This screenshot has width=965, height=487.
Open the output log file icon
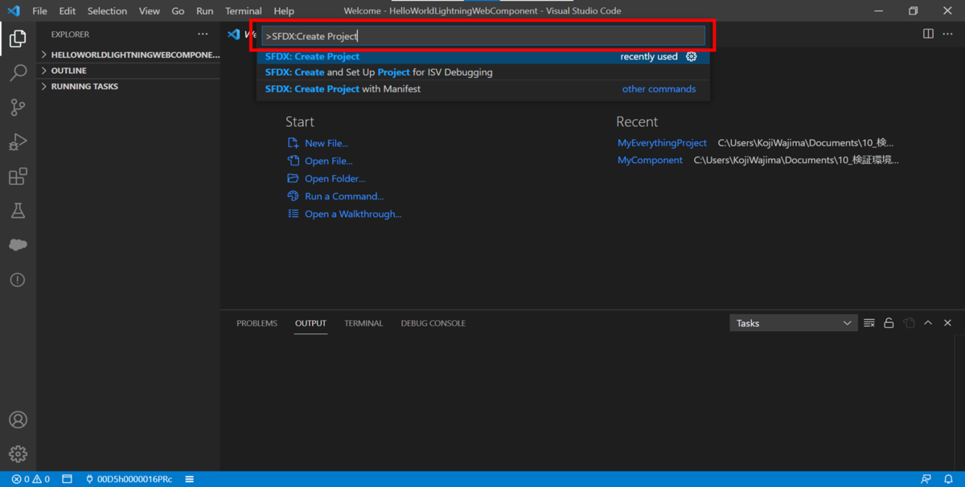point(909,323)
